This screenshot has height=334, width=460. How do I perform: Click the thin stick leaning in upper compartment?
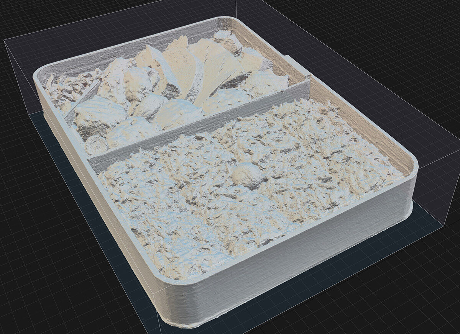tap(84, 100)
